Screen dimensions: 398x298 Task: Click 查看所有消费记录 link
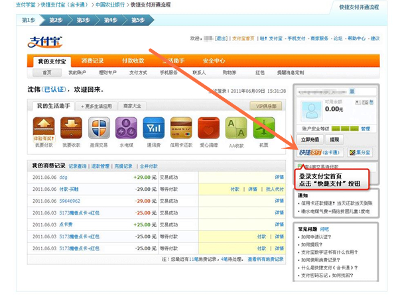pyautogui.click(x=266, y=260)
